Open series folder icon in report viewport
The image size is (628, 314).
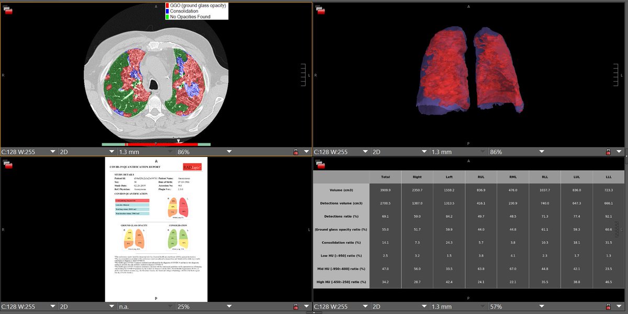click(x=8, y=164)
